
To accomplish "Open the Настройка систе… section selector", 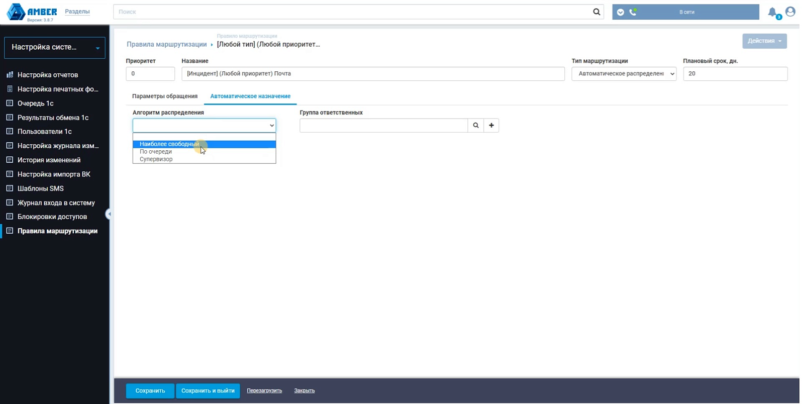I will (55, 47).
